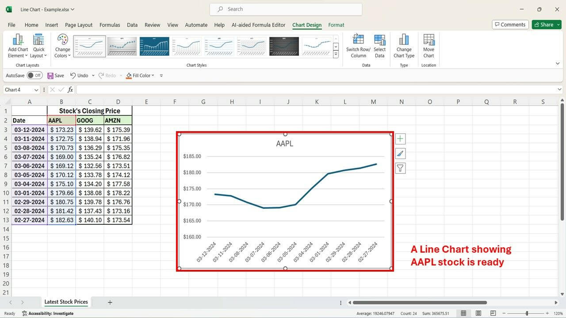Select cell D2 labeled AMZN
Viewport: 566px width, 318px height.
(x=118, y=120)
